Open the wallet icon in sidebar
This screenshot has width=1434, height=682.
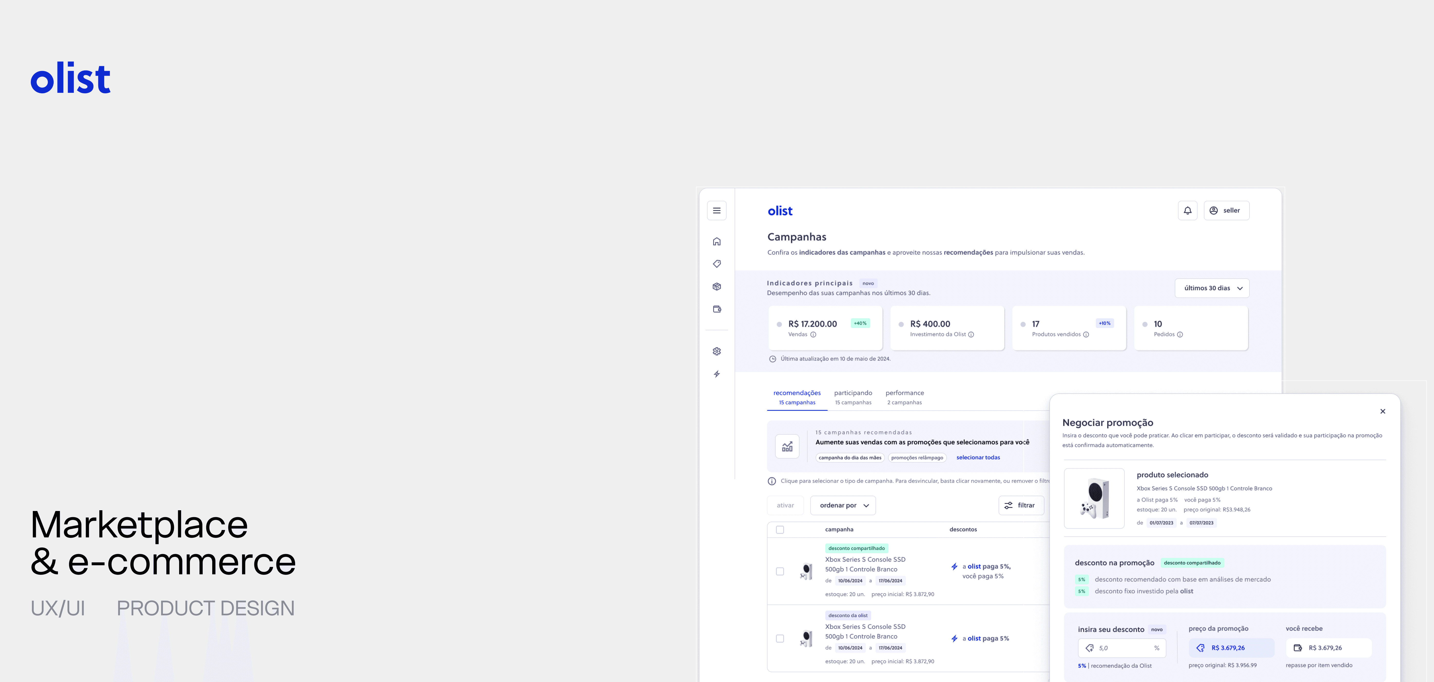tap(716, 309)
